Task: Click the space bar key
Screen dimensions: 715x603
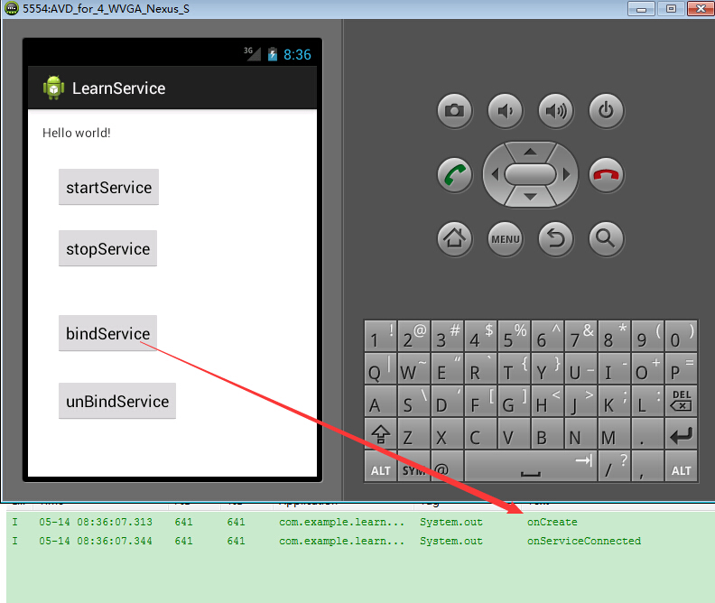Action: [531, 467]
